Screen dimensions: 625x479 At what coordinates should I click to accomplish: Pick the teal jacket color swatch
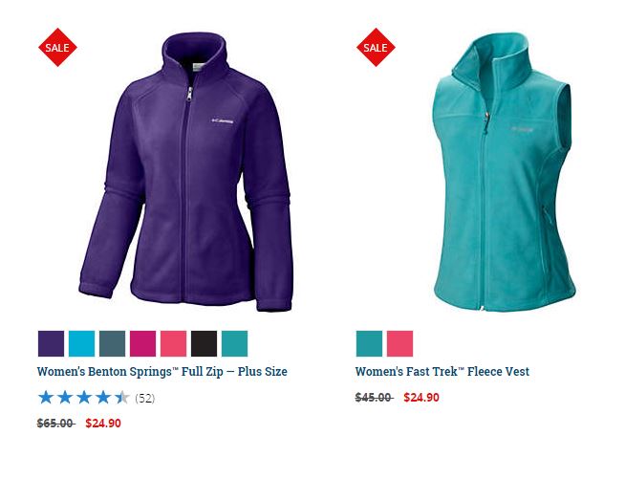coord(235,343)
